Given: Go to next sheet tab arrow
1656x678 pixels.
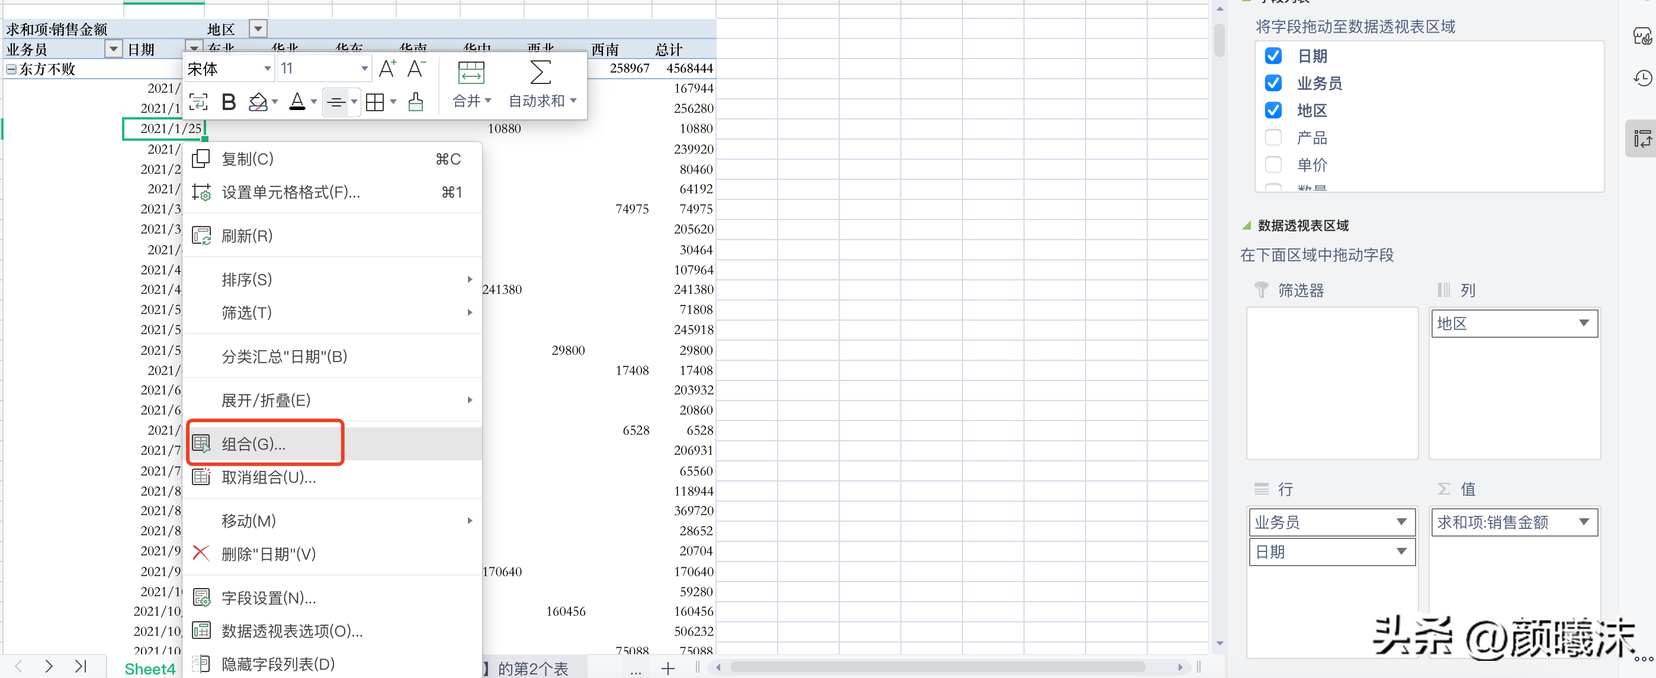Looking at the screenshot, I should click(48, 666).
